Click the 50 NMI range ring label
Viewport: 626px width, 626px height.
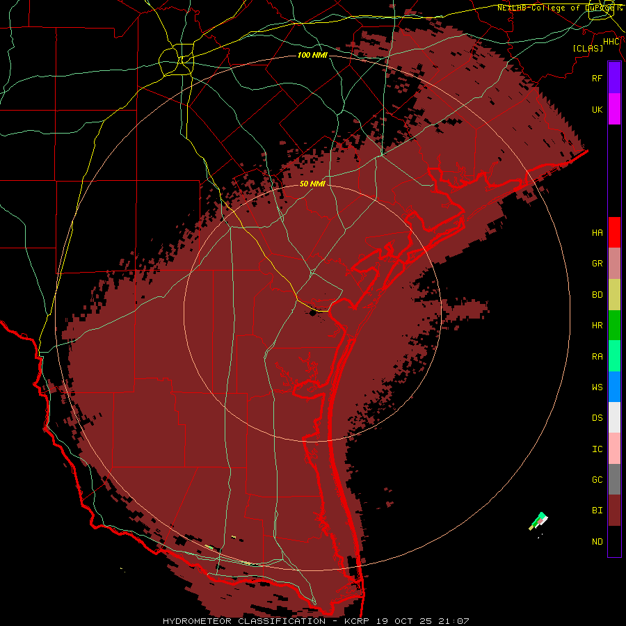tap(312, 184)
